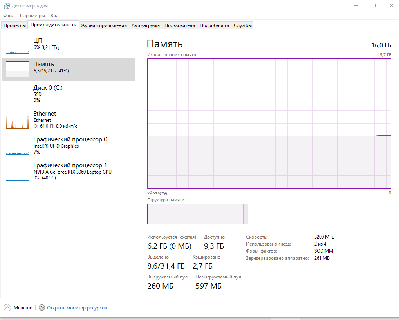Viewport: 399px width, 320px height.
Task: Open the Диск 0 (C:) performance graph
Action: click(x=18, y=94)
